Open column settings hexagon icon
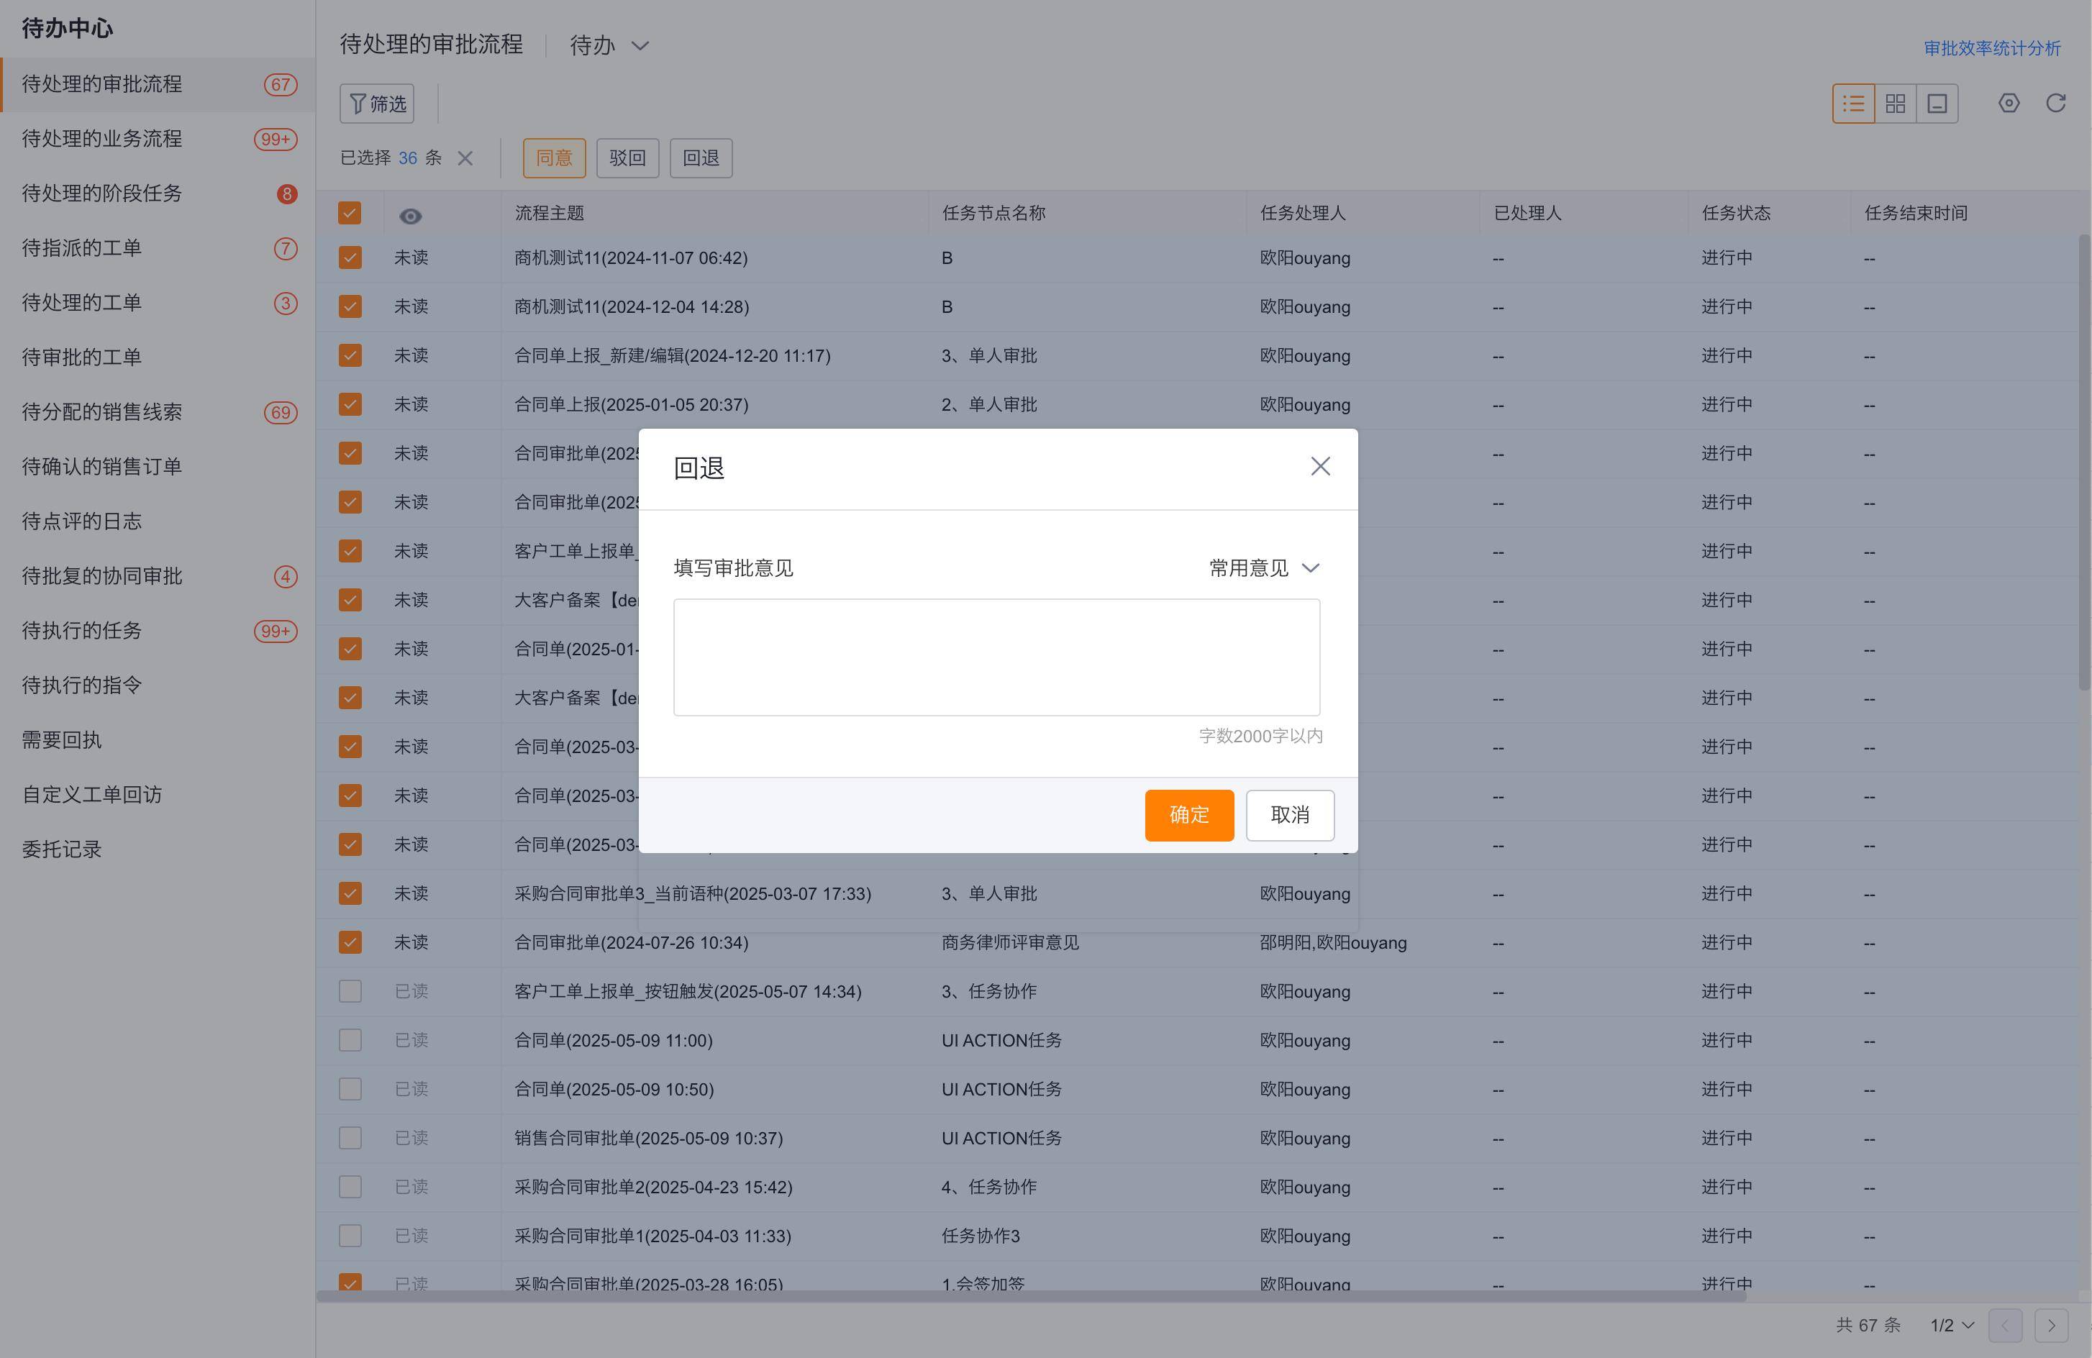The height and width of the screenshot is (1358, 2092). pyautogui.click(x=2009, y=104)
